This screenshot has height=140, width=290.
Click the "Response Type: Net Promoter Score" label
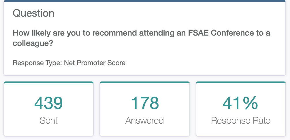pyautogui.click(x=69, y=63)
